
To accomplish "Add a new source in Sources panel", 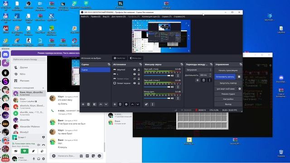I will click(115, 105).
